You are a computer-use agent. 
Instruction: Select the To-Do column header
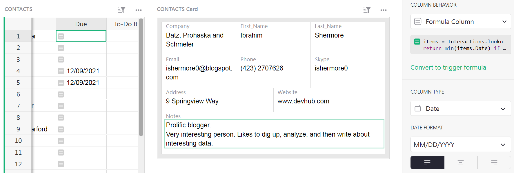[125, 24]
